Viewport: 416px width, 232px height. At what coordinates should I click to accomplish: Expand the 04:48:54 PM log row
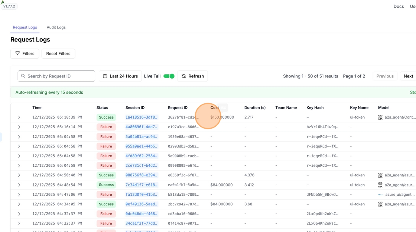[19, 185]
